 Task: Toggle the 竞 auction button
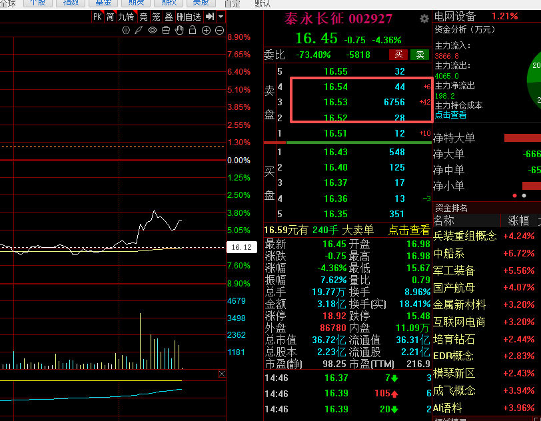(x=143, y=17)
